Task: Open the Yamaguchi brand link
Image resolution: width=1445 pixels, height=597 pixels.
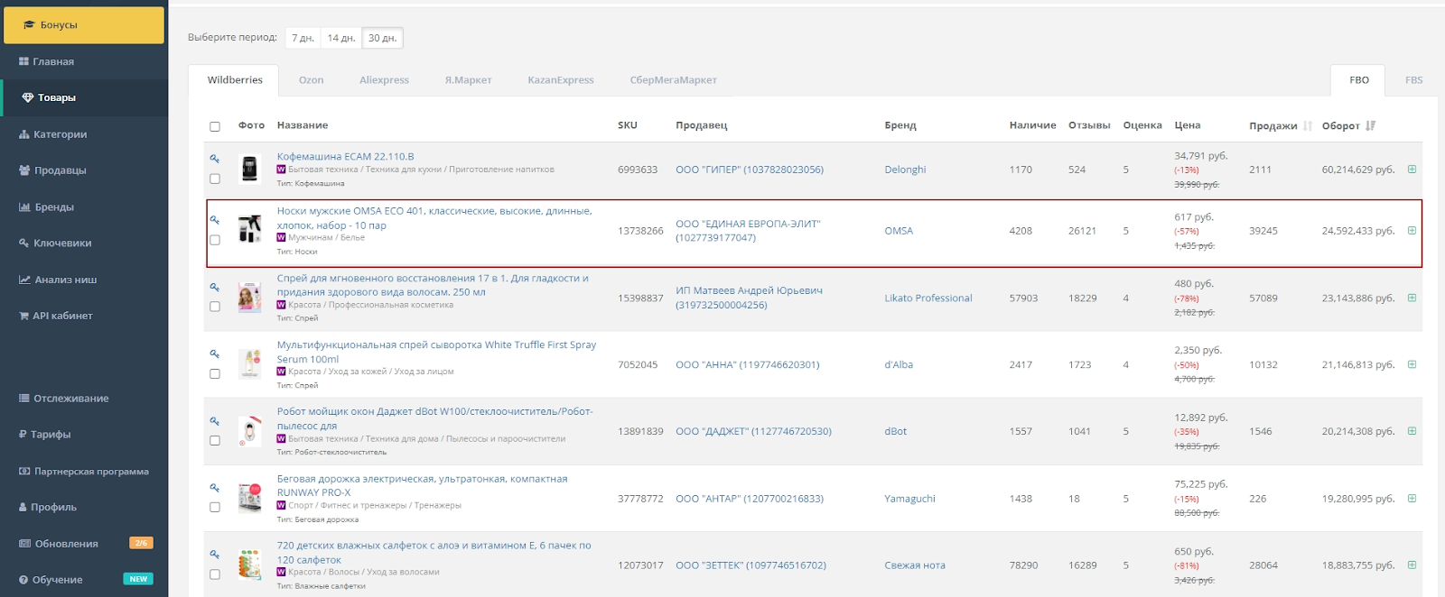Action: pyautogui.click(x=909, y=499)
